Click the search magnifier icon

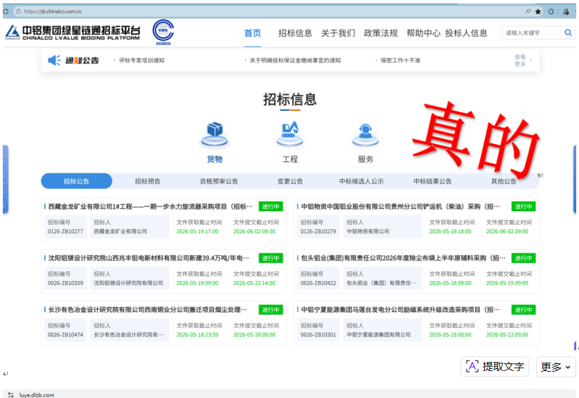pos(568,33)
